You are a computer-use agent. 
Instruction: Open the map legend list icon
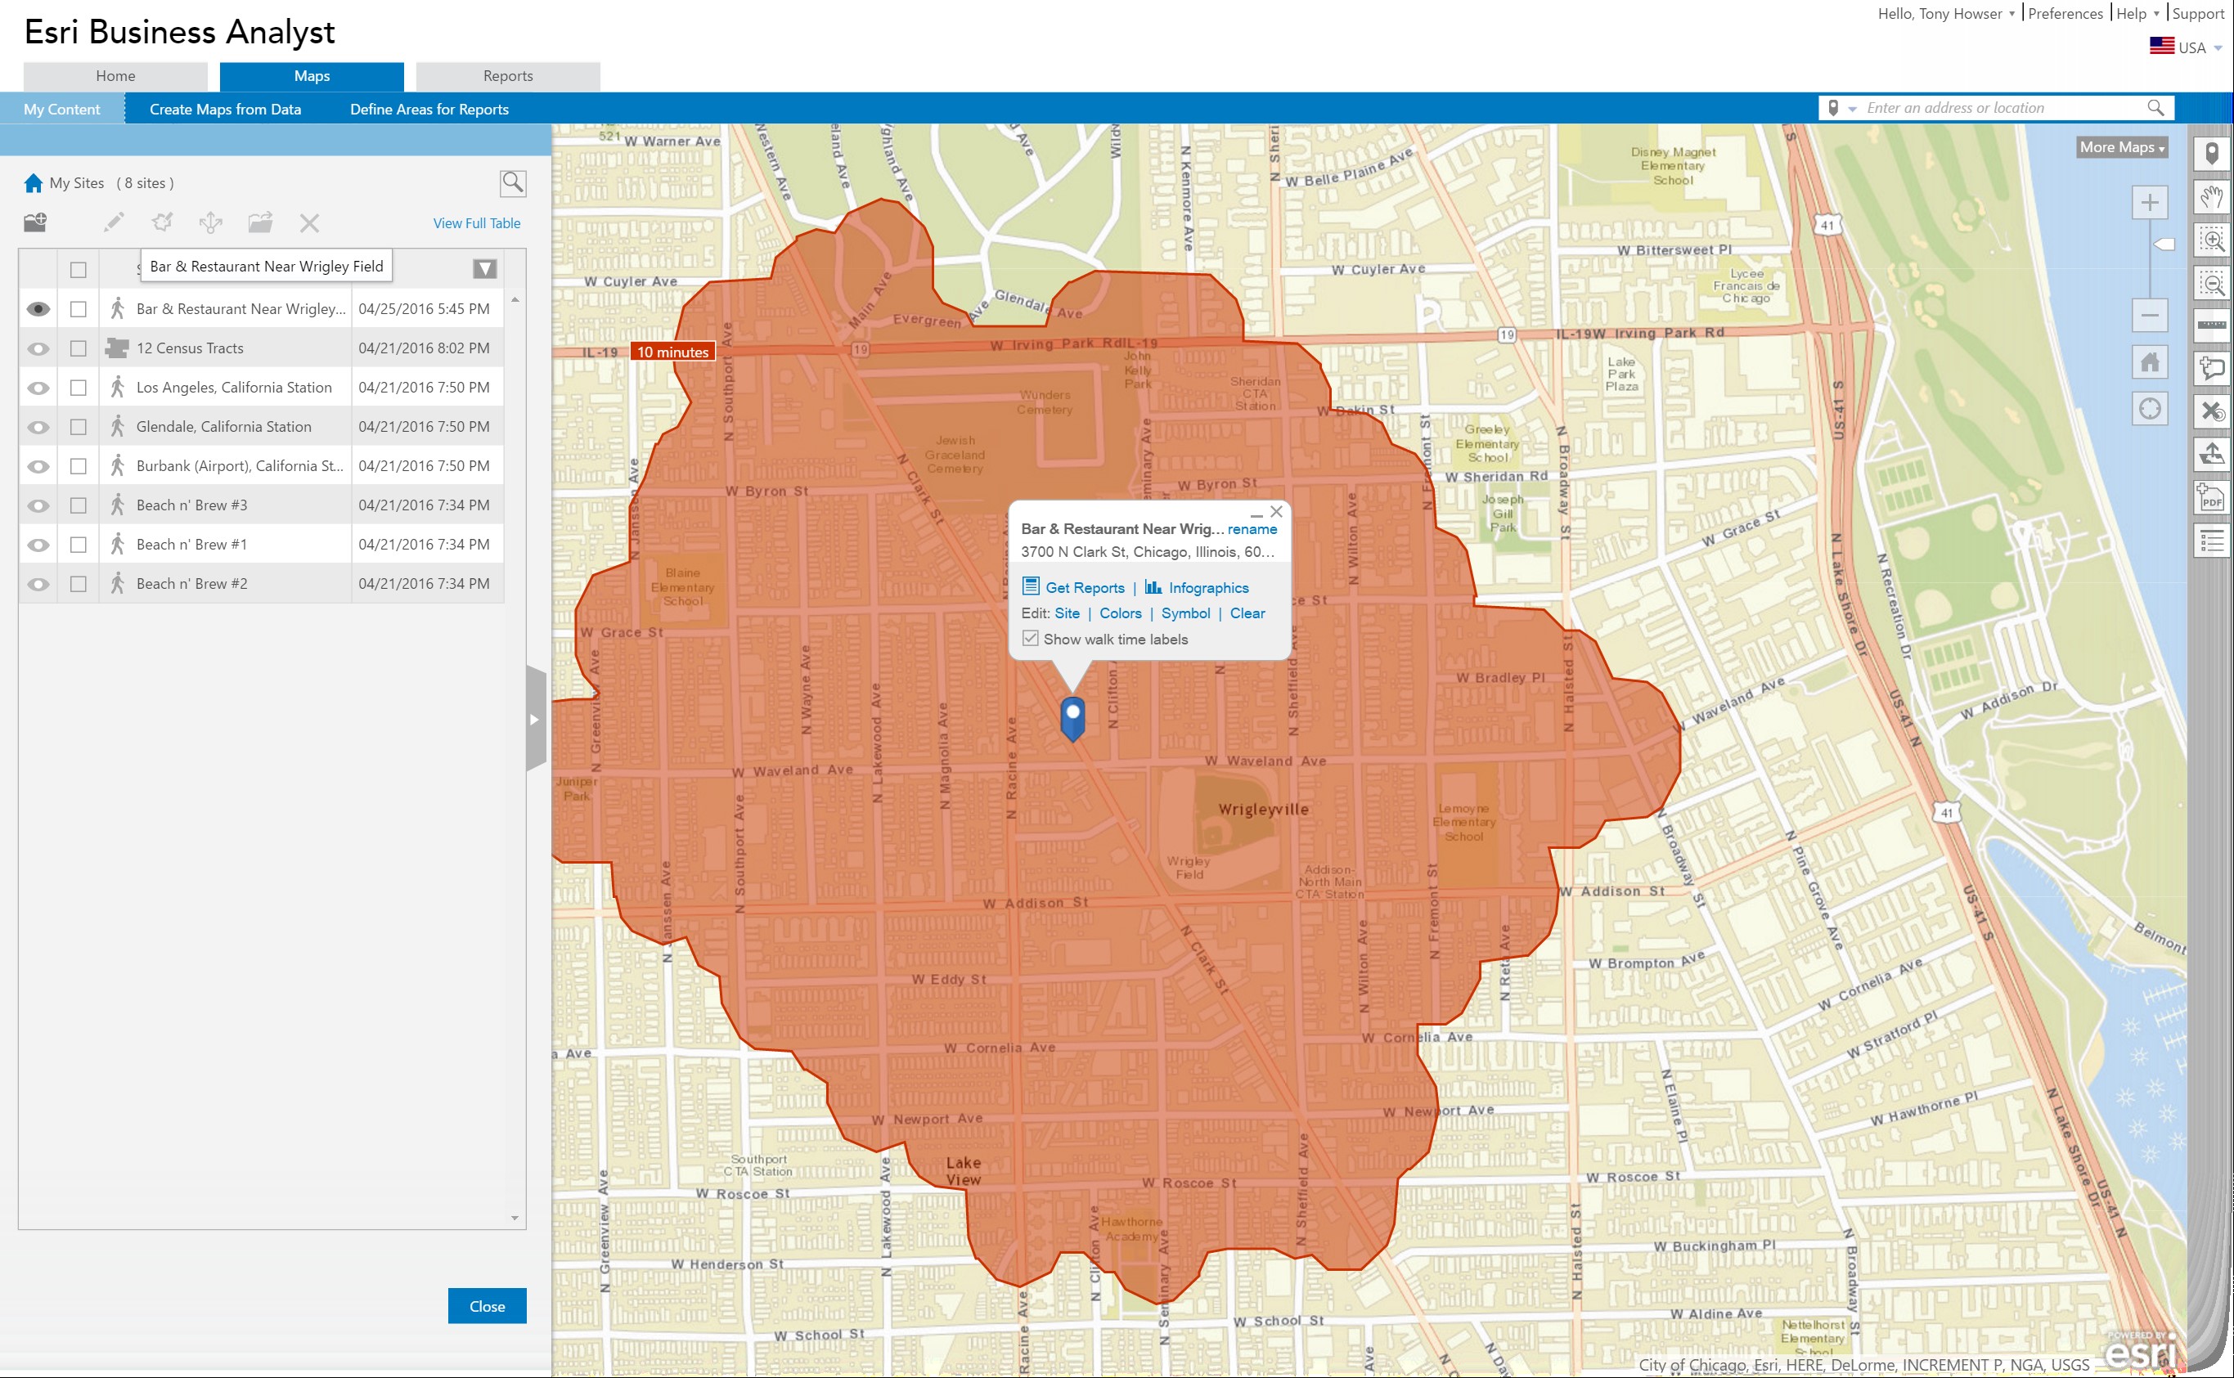tap(2212, 541)
